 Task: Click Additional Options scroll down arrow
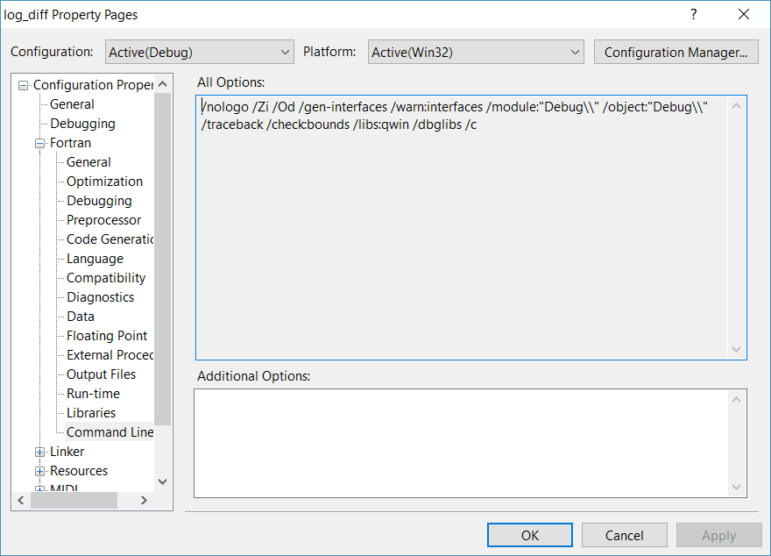pos(736,487)
